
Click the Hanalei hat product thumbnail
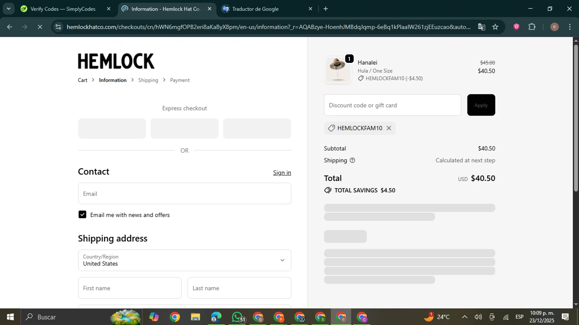click(338, 70)
